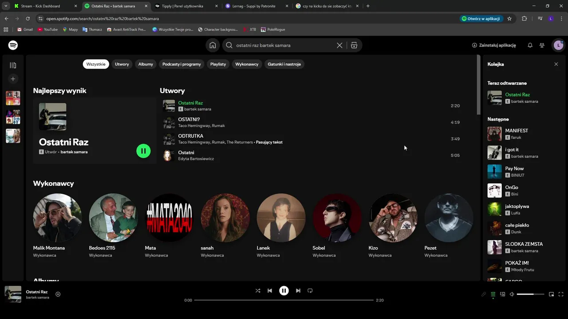Open connect to a device icon
Image resolution: width=568 pixels, height=319 pixels.
click(x=503, y=294)
